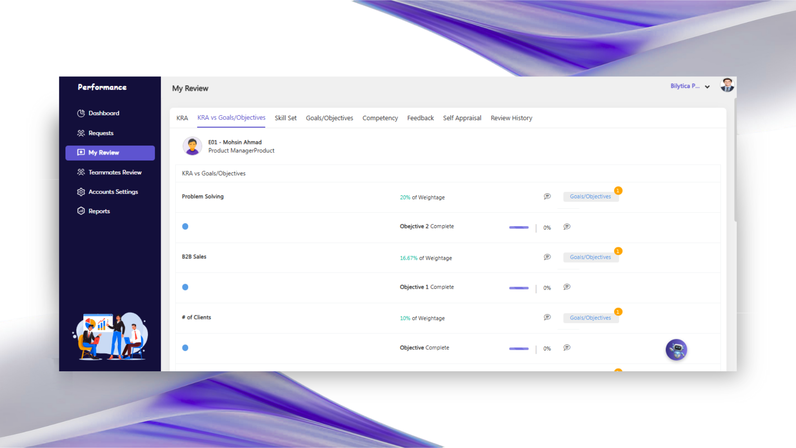The image size is (796, 448).
Task: Select the blue dot beside Obejctive 2
Action: pyautogui.click(x=185, y=226)
